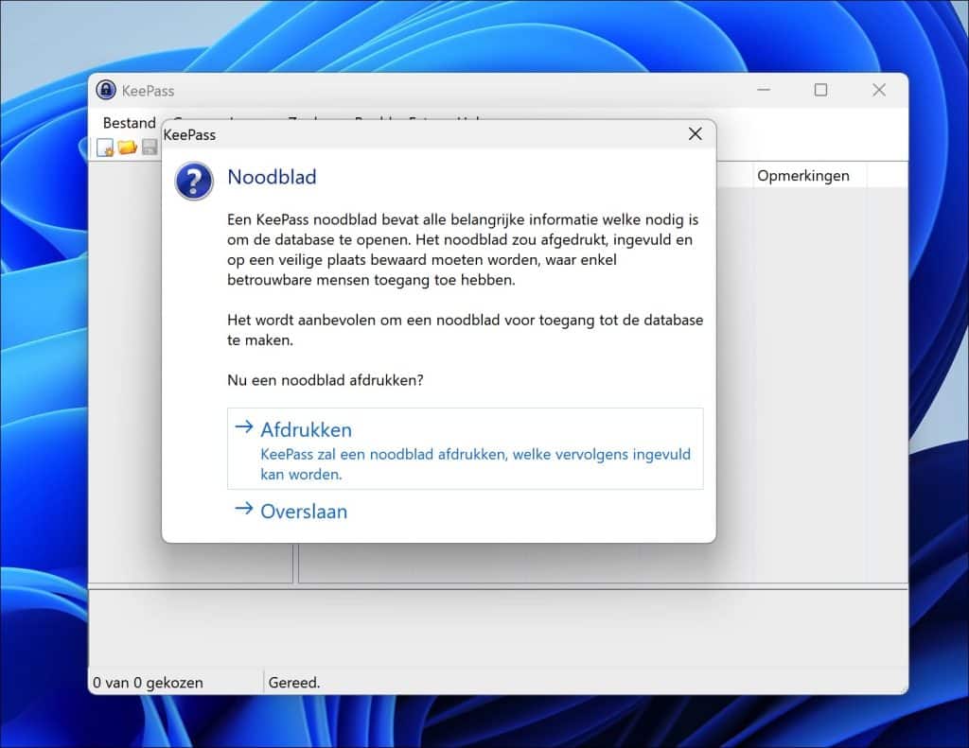Click the KeePass lock icon in the title bar
The image size is (969, 748).
tap(106, 90)
